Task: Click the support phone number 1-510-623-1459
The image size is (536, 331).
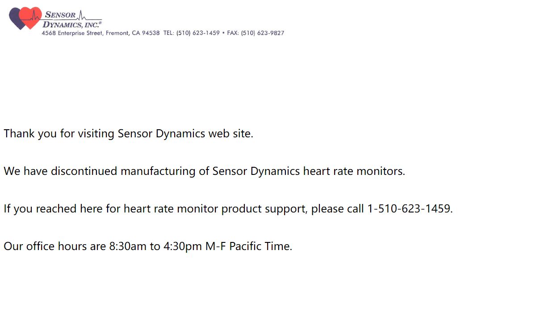Action: coord(410,208)
